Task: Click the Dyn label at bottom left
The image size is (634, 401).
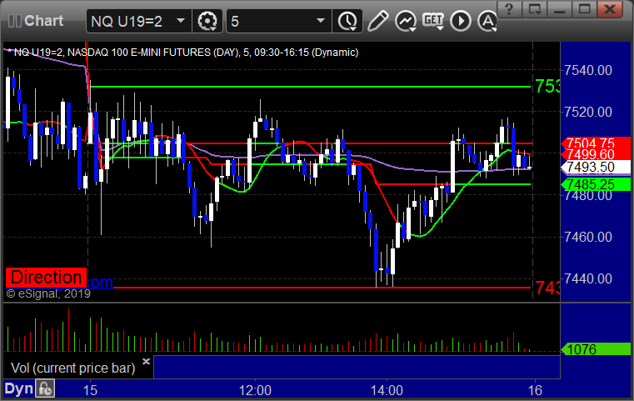Action: [18, 388]
